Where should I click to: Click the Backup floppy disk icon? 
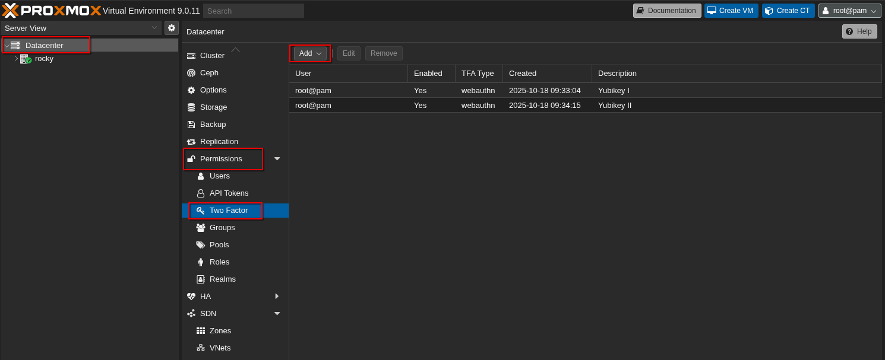tap(191, 125)
